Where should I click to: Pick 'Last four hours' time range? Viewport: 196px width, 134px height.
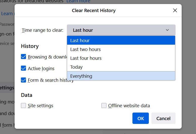pyautogui.click(x=121, y=58)
